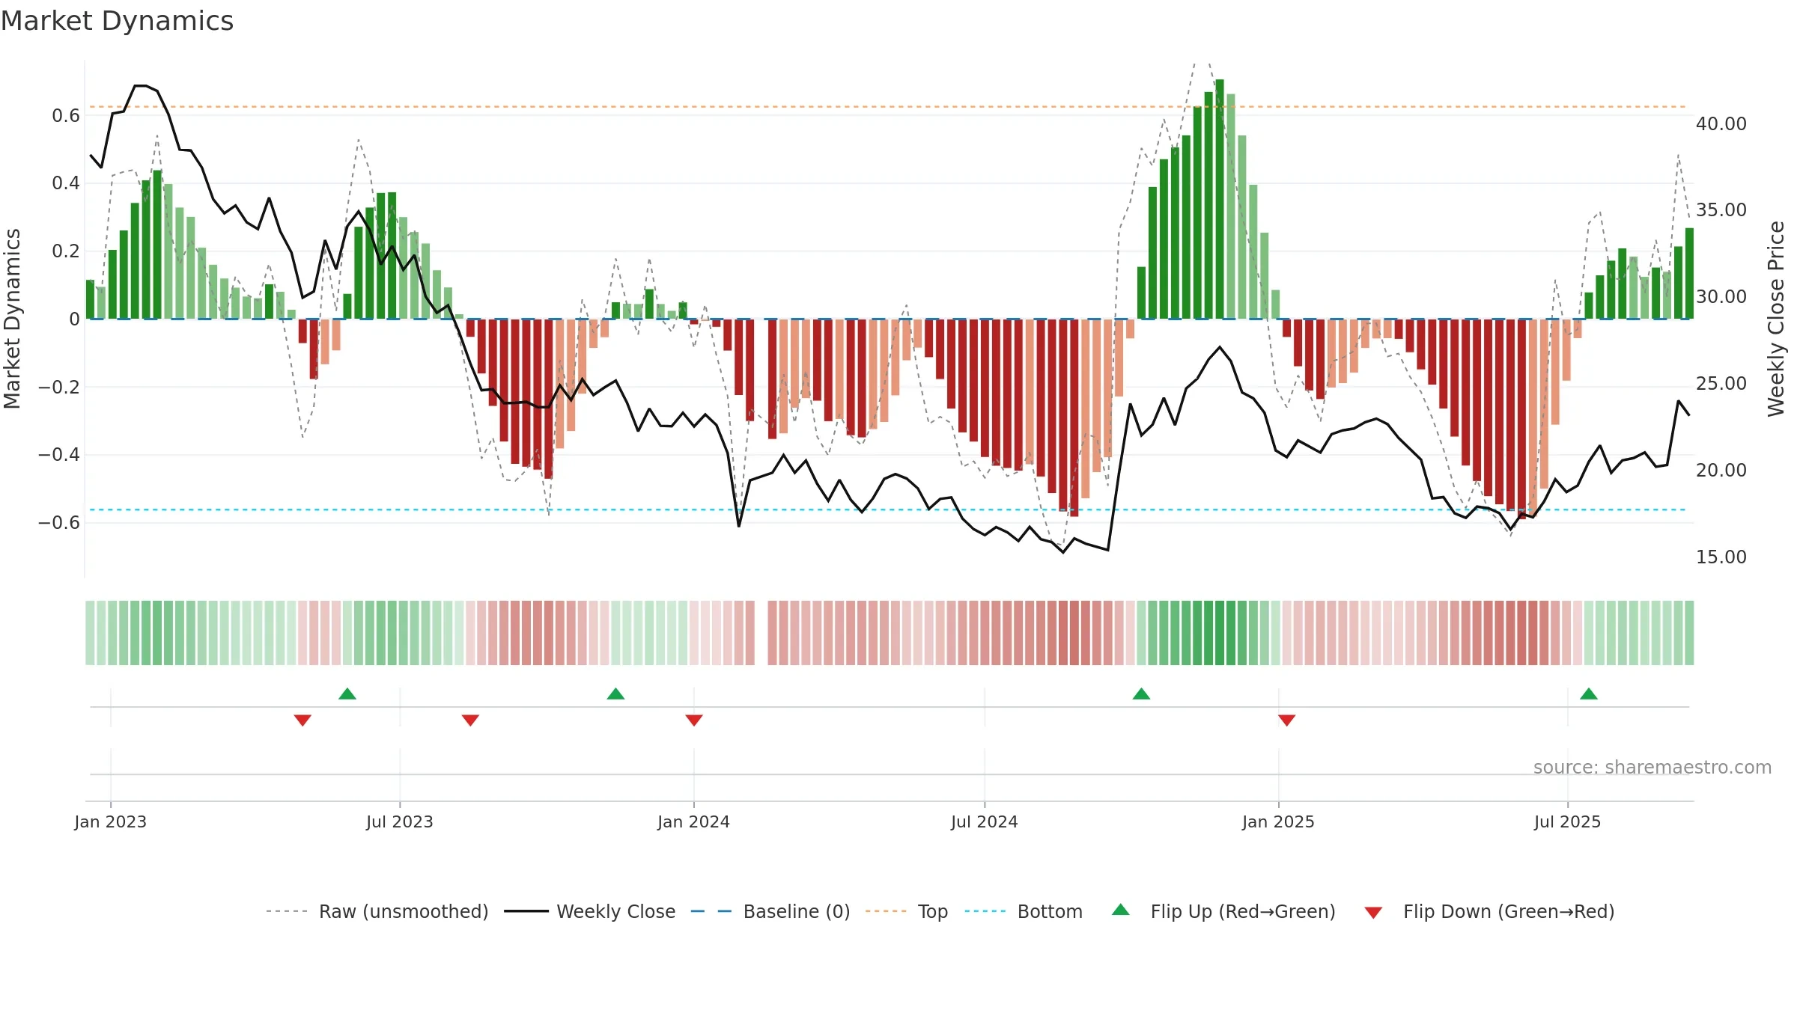This screenshot has width=1797, height=1010.
Task: Click the Jan 2023 axis label
Action: (x=111, y=821)
